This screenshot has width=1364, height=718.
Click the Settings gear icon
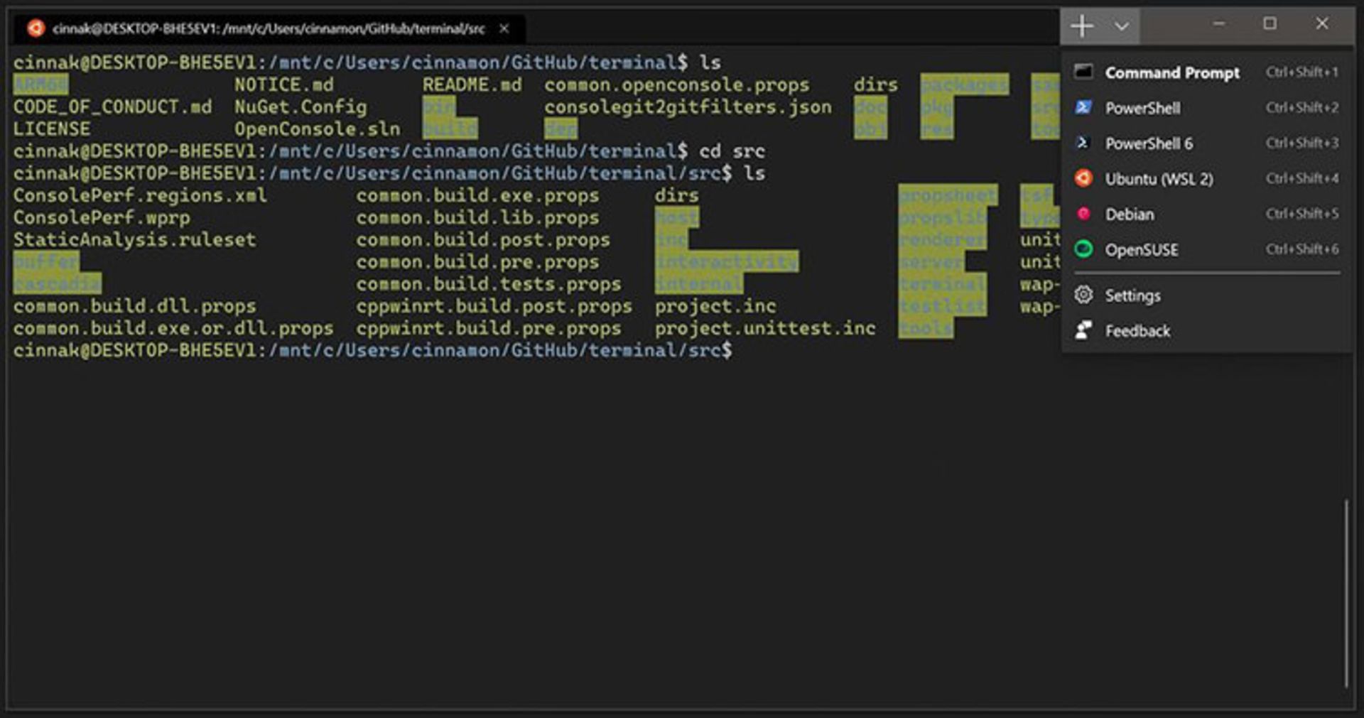point(1082,295)
